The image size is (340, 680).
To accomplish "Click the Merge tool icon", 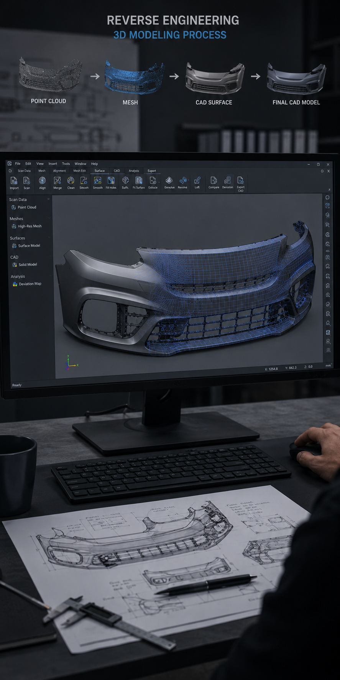I will pyautogui.click(x=57, y=181).
